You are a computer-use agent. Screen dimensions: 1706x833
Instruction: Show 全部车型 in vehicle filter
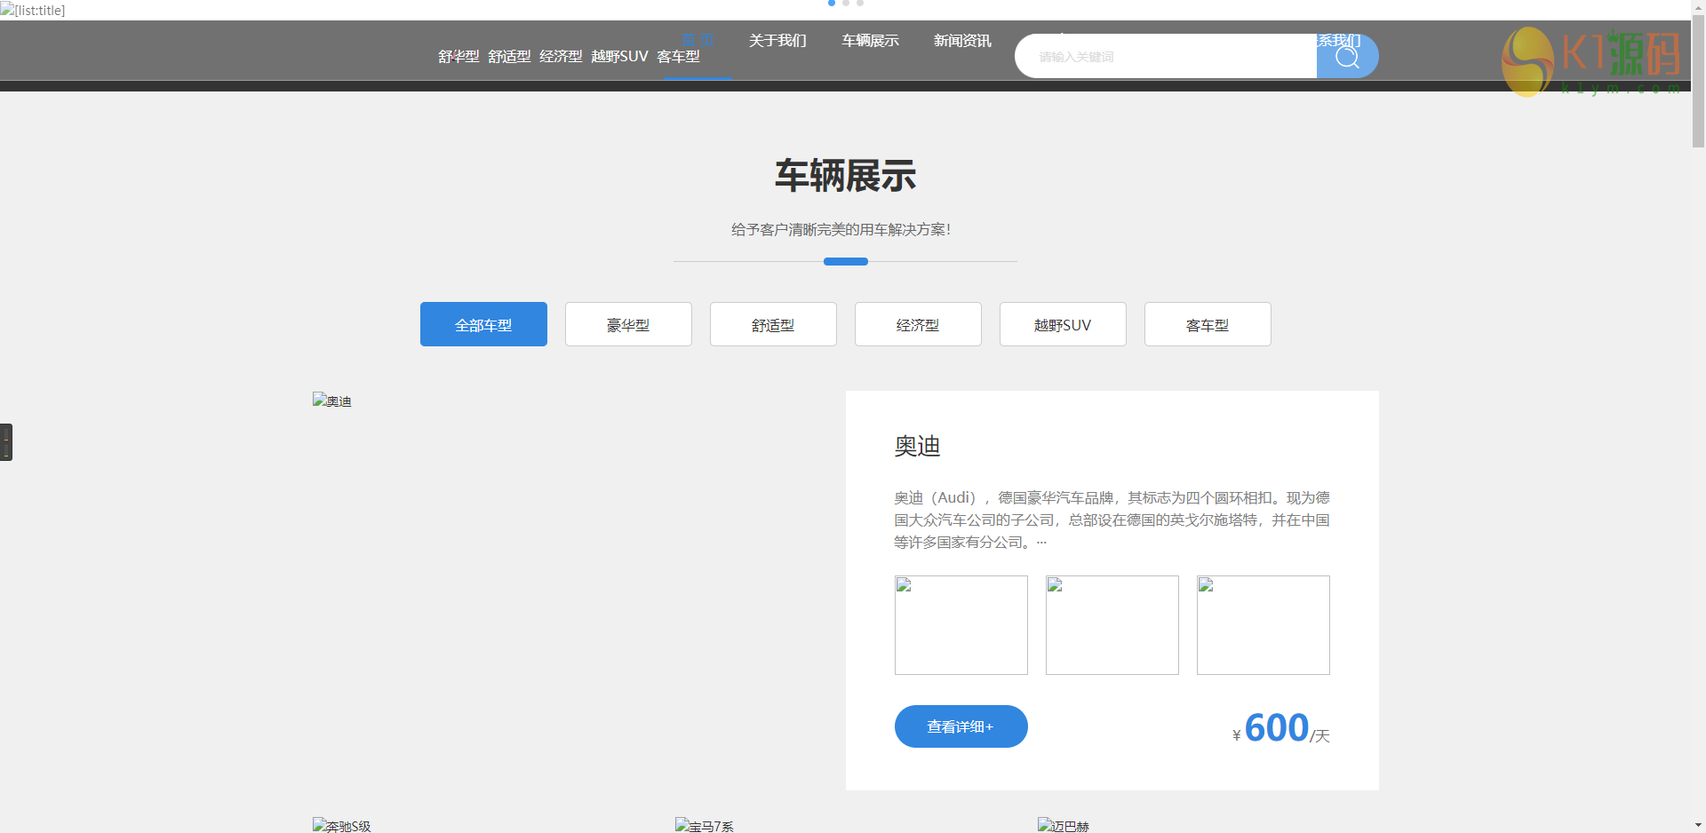[483, 324]
